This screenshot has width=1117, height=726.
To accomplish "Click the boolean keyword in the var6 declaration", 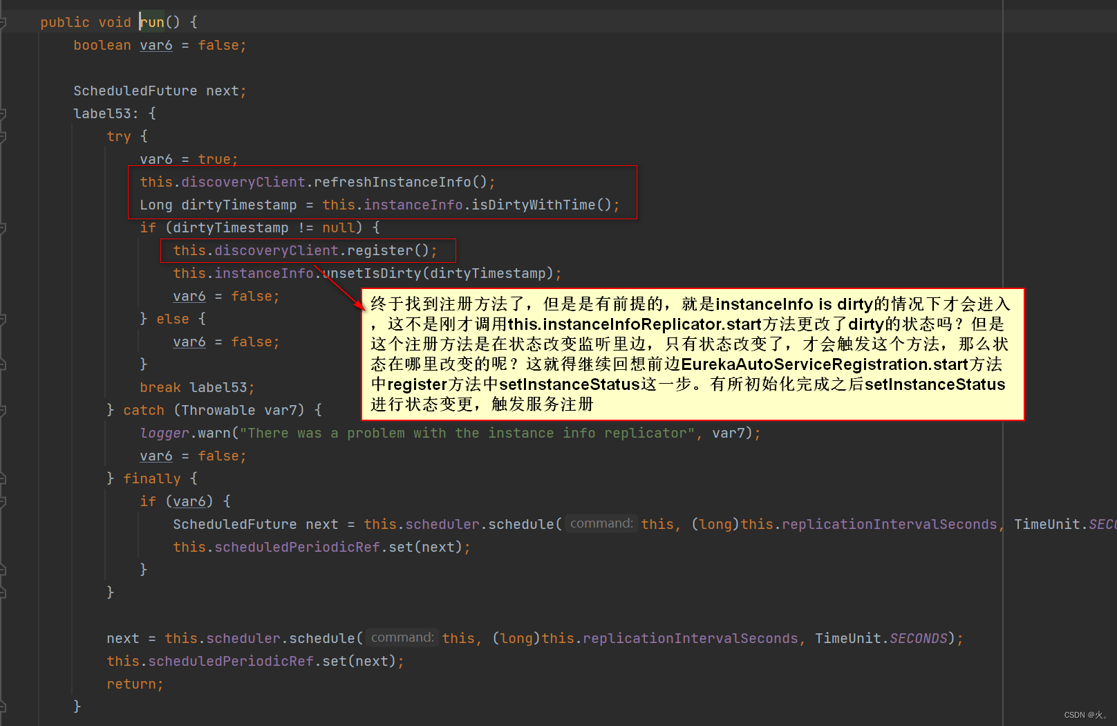I will (x=102, y=45).
